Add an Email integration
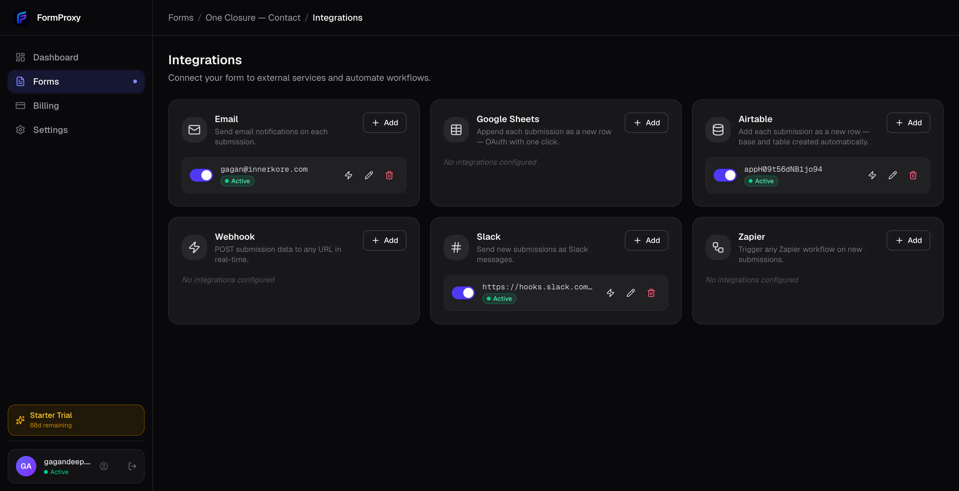959x491 pixels. (385, 123)
